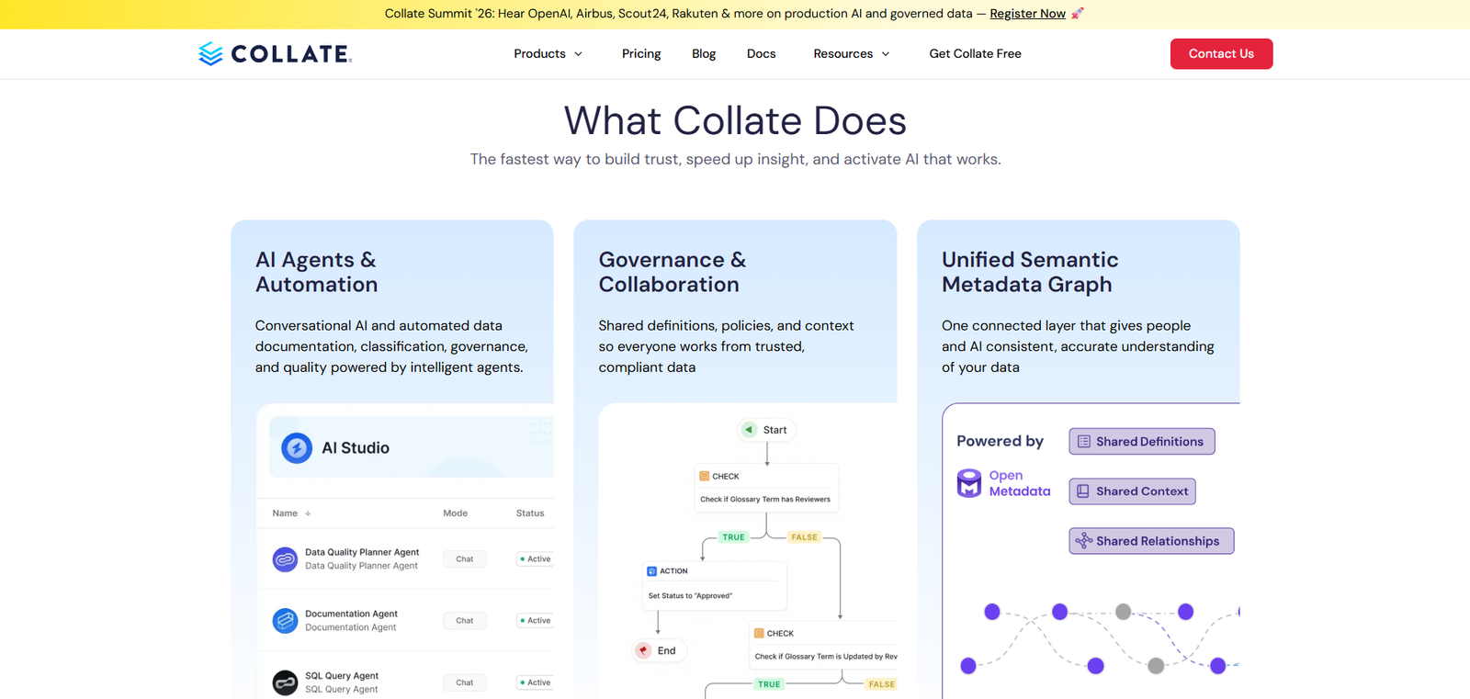Click the Shared Definitions chip
The height and width of the screenshot is (699, 1470).
click(1142, 442)
